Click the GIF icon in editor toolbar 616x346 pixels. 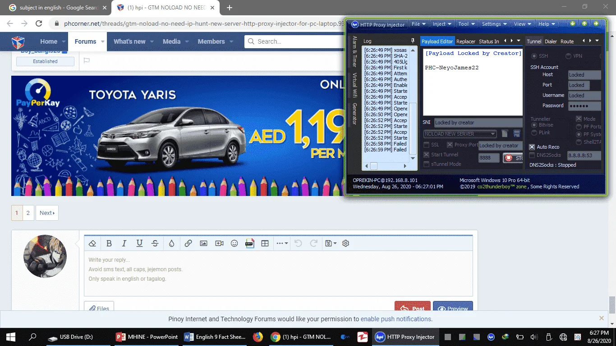(249, 243)
